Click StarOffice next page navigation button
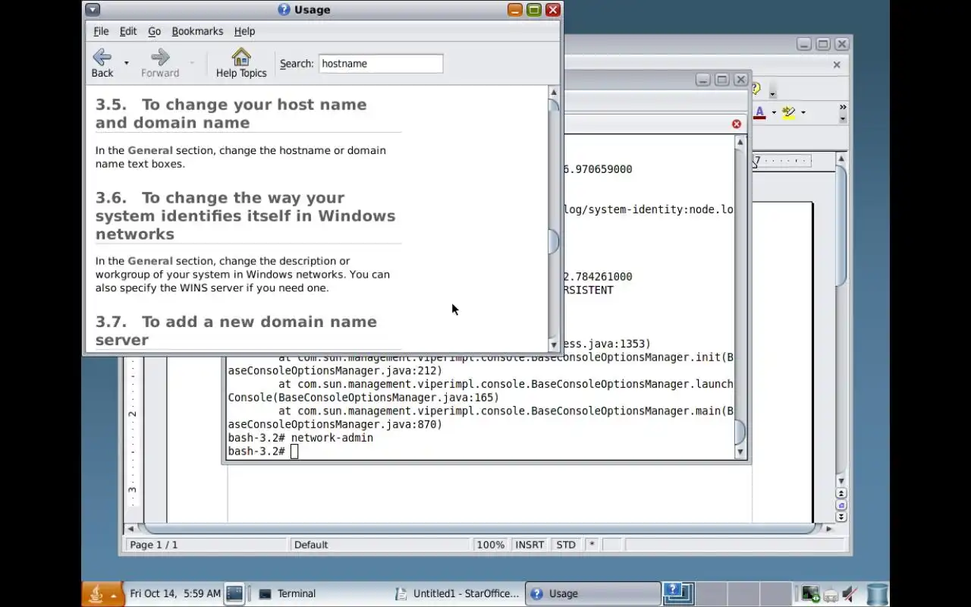Screen dimensions: 971x607 (841, 517)
